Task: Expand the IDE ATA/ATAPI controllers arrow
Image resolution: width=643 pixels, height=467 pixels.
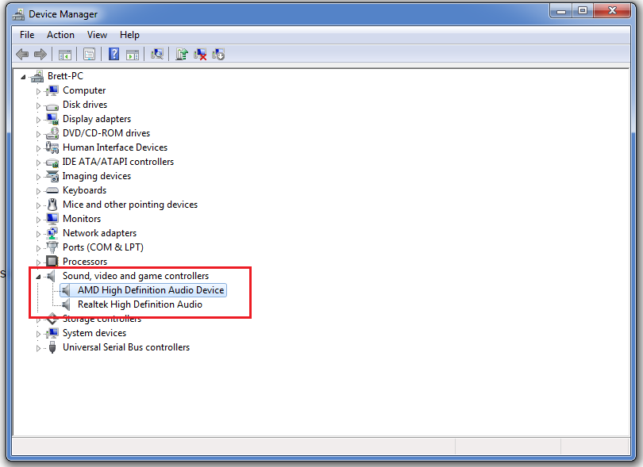Action: coord(38,163)
